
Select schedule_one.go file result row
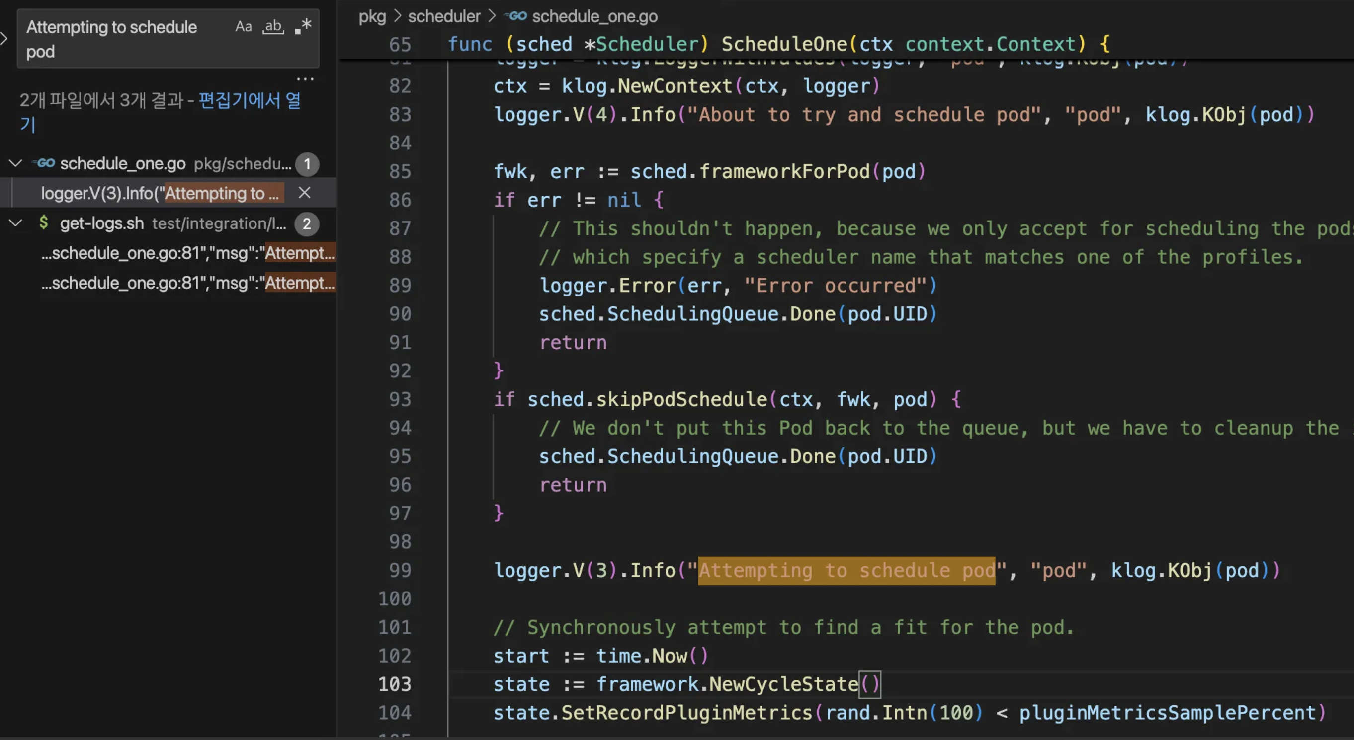[x=168, y=164]
